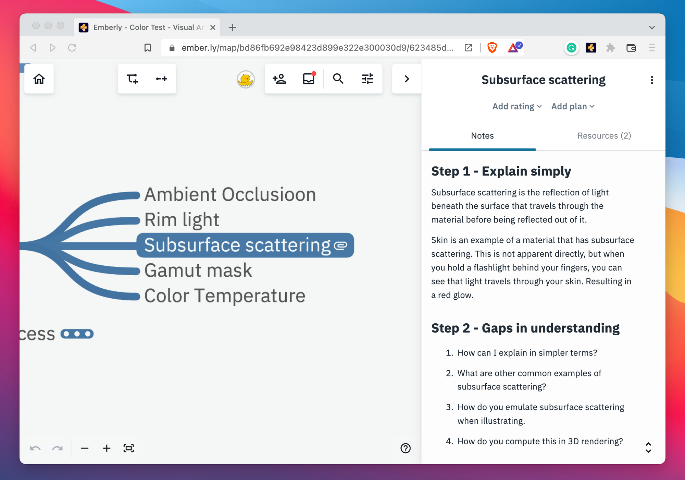Invite a collaborator with the add person icon
Image resolution: width=685 pixels, height=480 pixels.
[x=279, y=79]
